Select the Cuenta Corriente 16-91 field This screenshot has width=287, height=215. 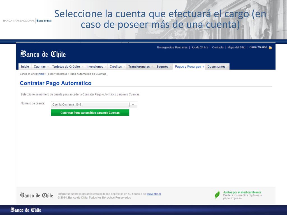pos(94,105)
